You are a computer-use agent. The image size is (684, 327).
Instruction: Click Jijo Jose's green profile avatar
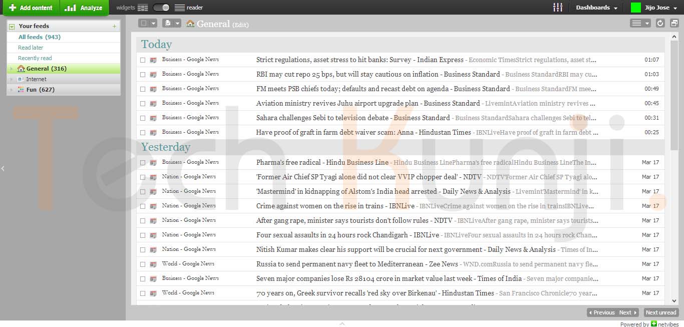pyautogui.click(x=635, y=8)
